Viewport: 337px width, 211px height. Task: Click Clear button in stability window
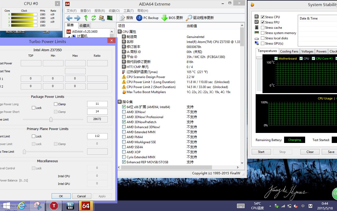coord(310,152)
